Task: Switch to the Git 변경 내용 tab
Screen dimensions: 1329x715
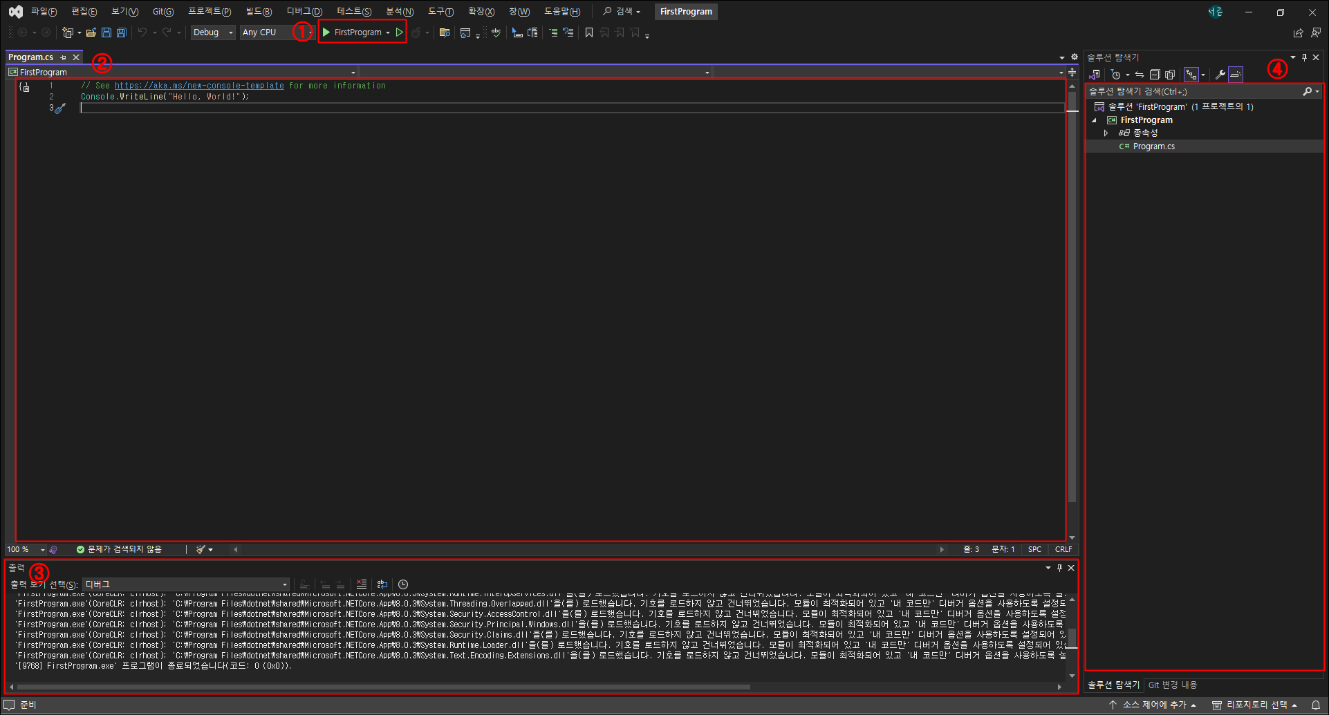Action: click(1173, 685)
